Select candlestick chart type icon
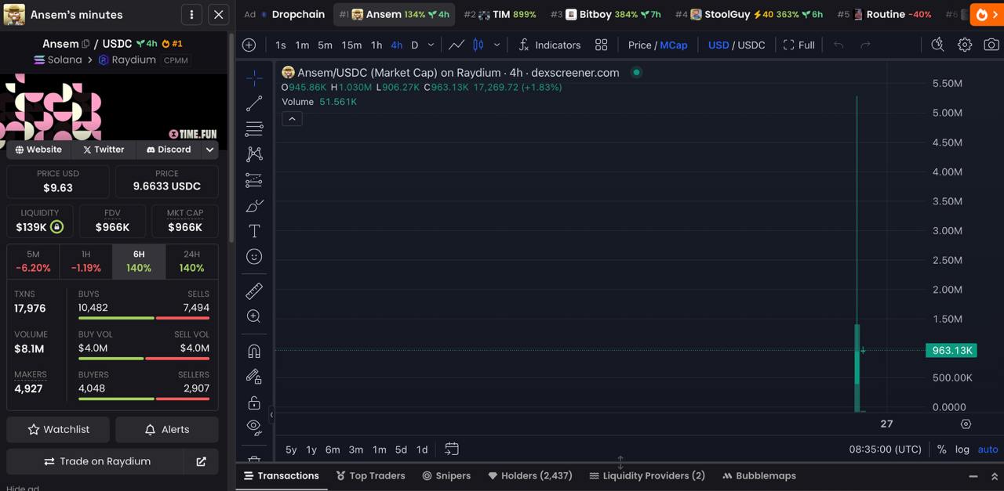1004x491 pixels. 478,45
